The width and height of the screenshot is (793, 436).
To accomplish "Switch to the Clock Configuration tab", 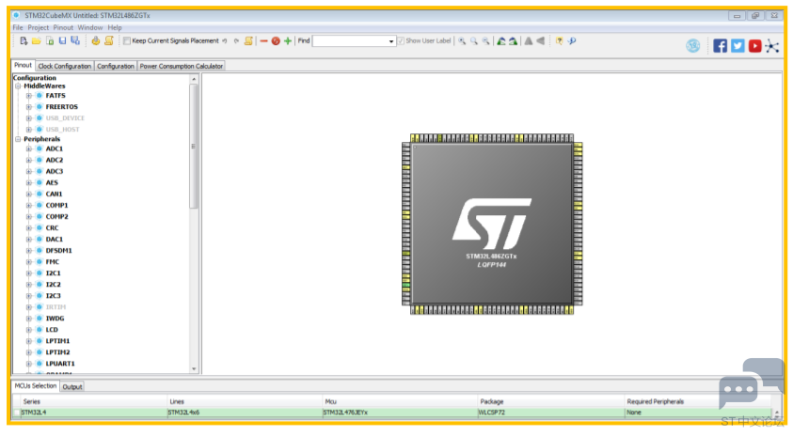I will pyautogui.click(x=65, y=66).
